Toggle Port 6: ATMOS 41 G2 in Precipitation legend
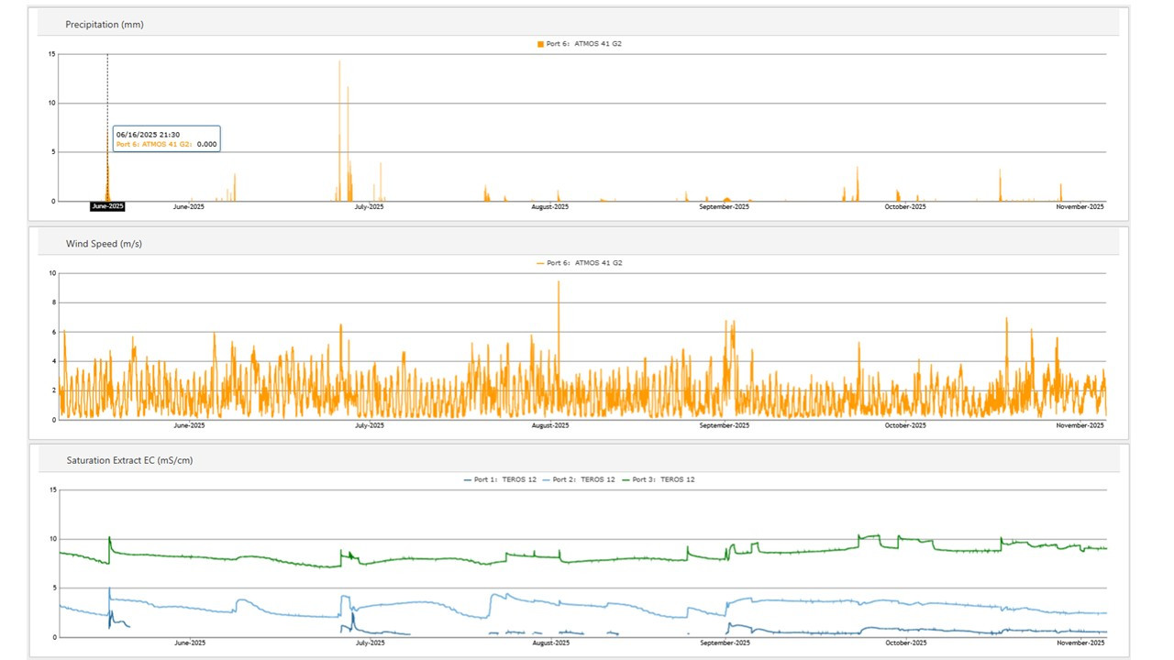 pos(584,44)
